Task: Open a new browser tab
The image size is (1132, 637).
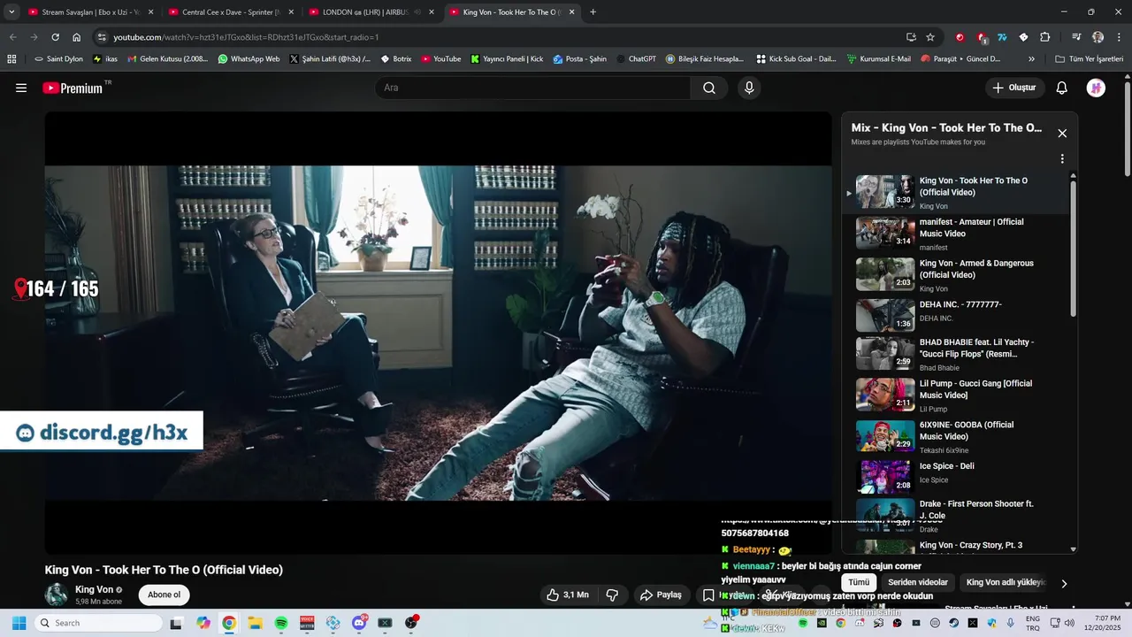Action: coord(593,12)
